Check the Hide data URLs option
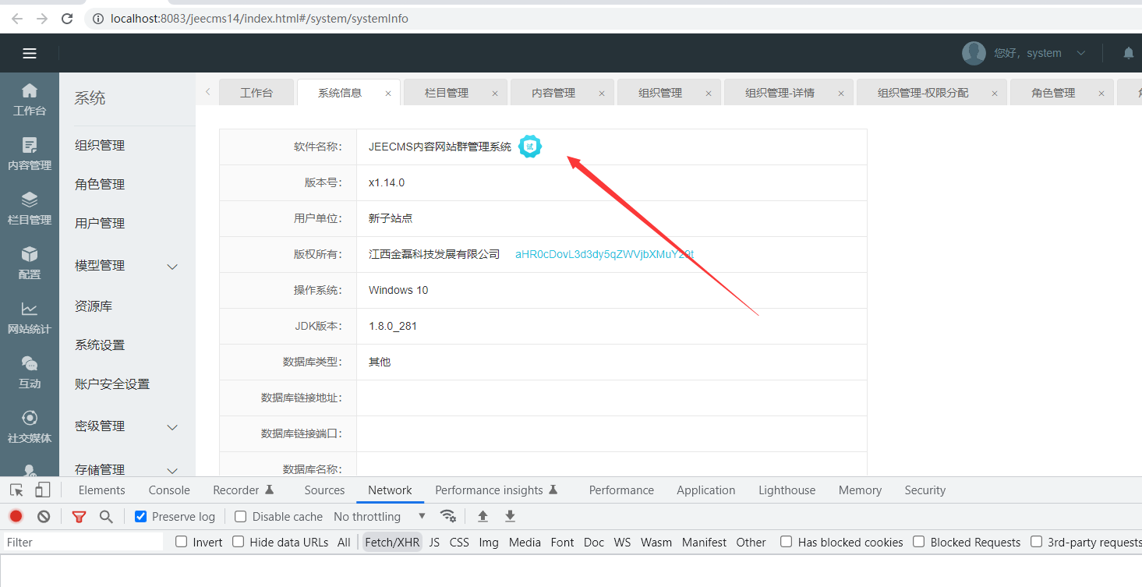1142x587 pixels. click(239, 542)
